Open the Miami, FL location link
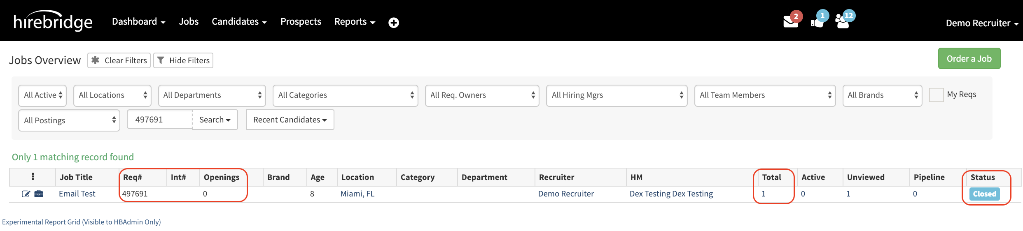The height and width of the screenshot is (231, 1023). point(357,194)
